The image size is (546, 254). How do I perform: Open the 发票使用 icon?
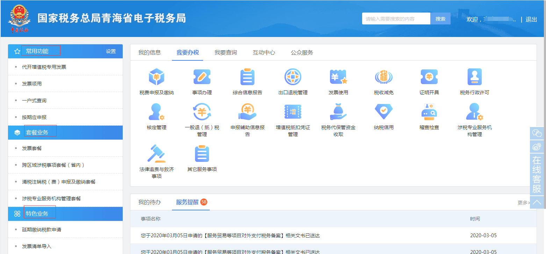(338, 77)
